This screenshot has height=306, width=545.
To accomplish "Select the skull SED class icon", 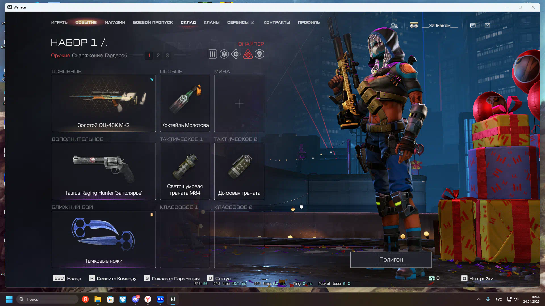I will (x=259, y=54).
